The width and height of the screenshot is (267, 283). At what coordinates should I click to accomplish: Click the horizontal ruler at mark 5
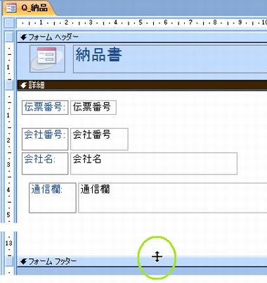pos(141,23)
